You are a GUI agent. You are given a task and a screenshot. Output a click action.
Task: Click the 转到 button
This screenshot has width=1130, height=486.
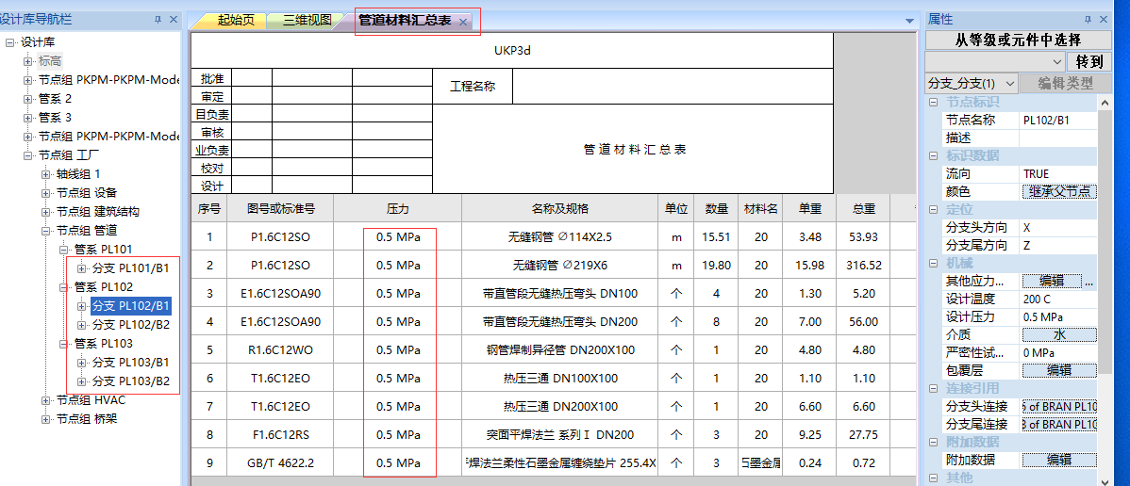(1088, 61)
